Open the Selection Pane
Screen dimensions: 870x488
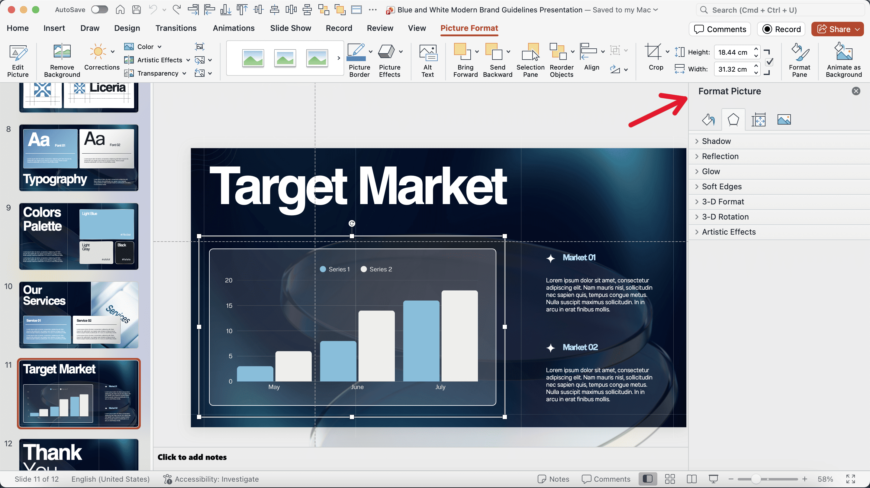pyautogui.click(x=530, y=60)
